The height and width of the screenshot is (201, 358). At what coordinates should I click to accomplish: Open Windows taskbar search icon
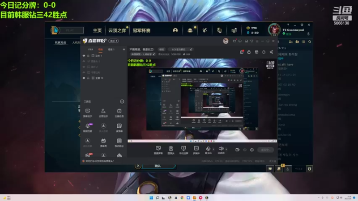(158, 197)
